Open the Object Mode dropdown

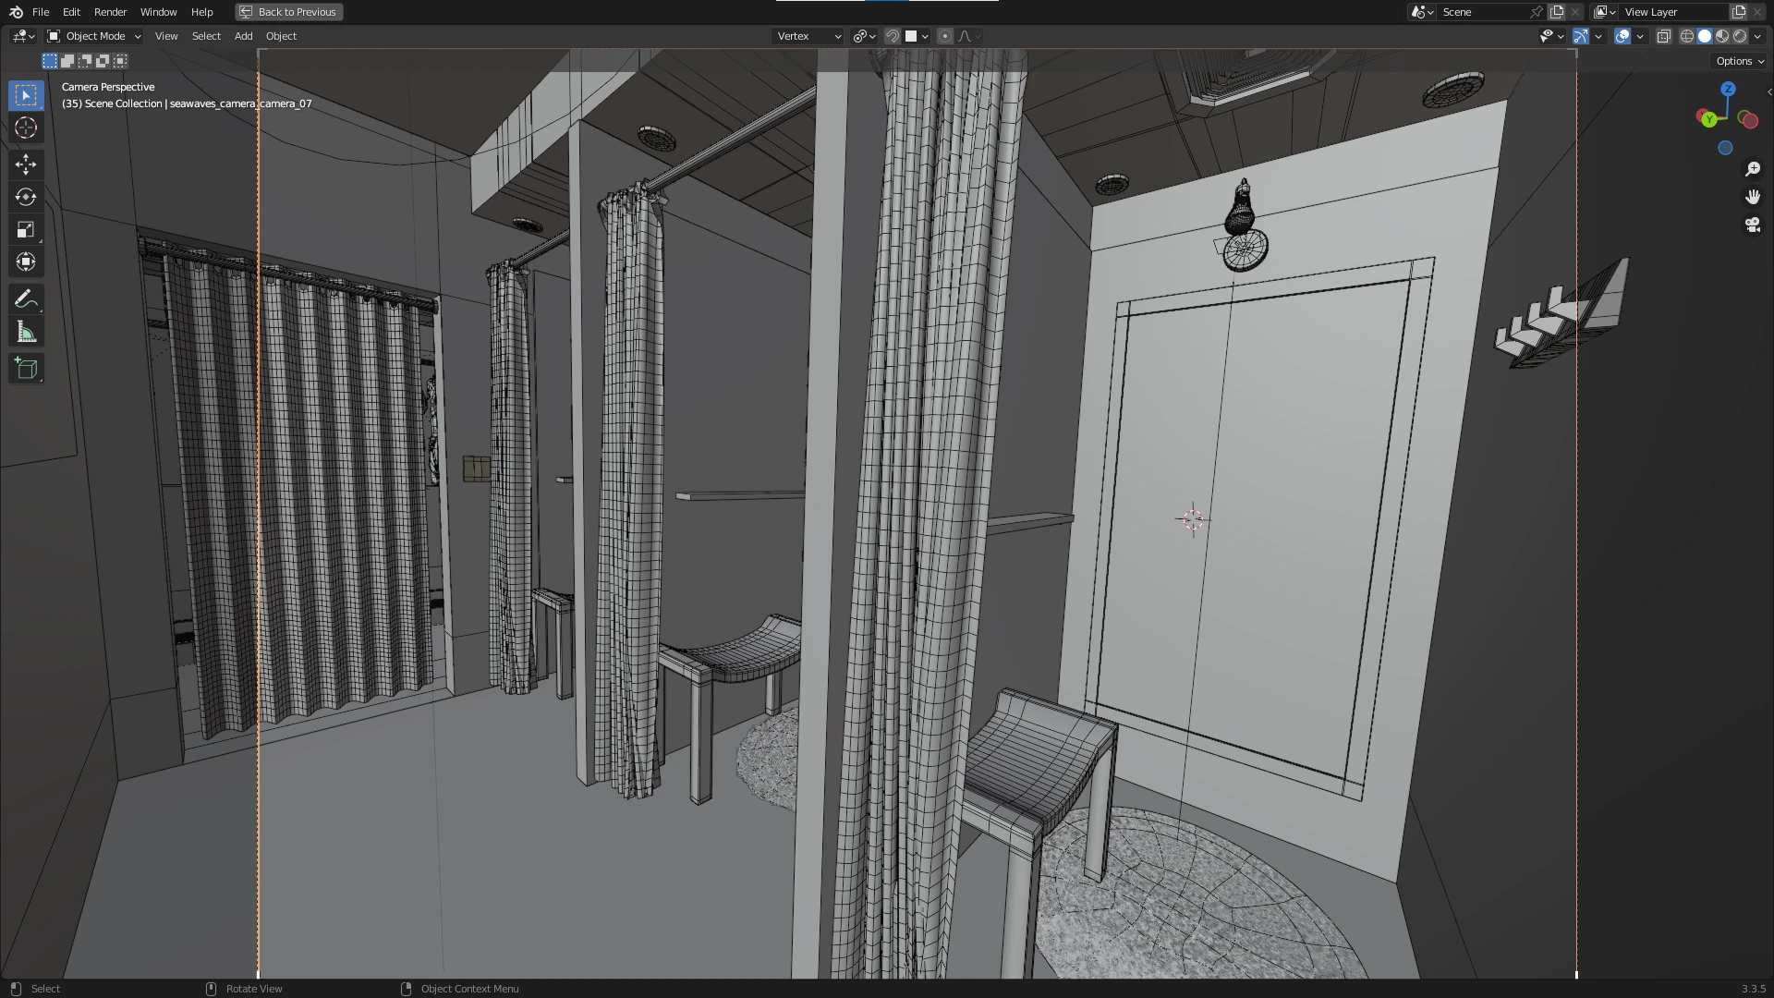(93, 36)
